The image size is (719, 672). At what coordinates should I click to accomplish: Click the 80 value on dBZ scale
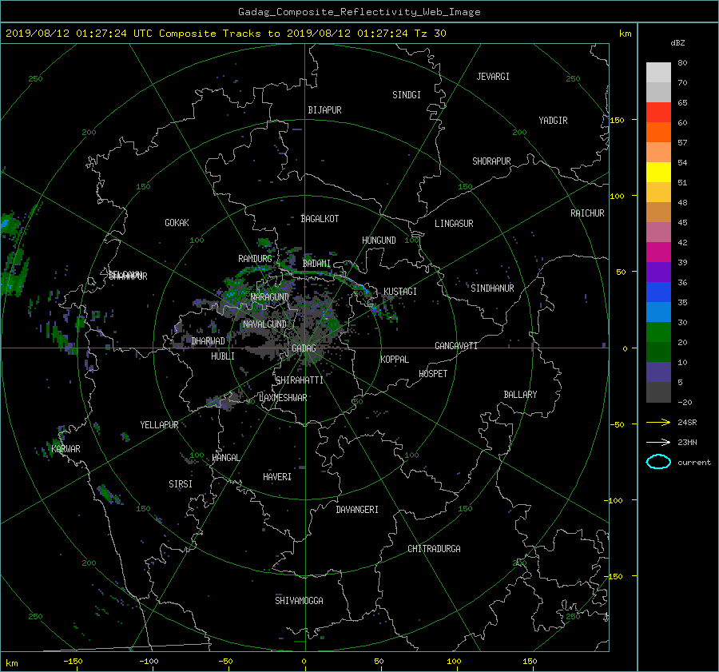click(682, 63)
